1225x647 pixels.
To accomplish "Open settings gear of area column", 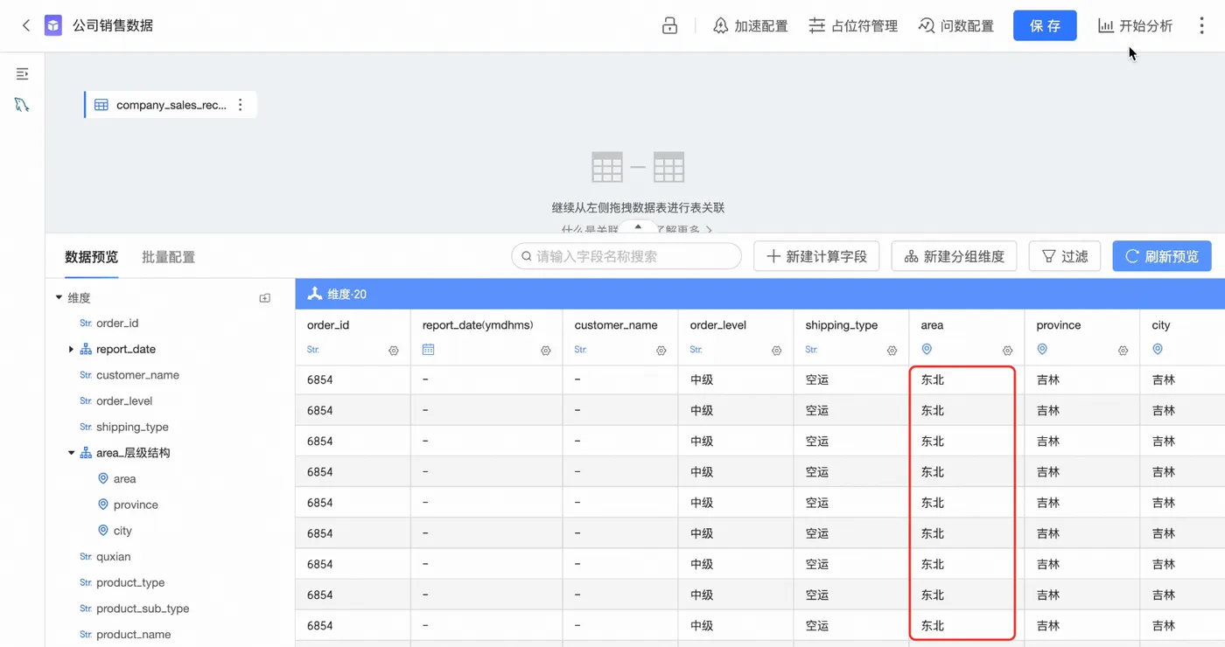I will [x=1008, y=351].
